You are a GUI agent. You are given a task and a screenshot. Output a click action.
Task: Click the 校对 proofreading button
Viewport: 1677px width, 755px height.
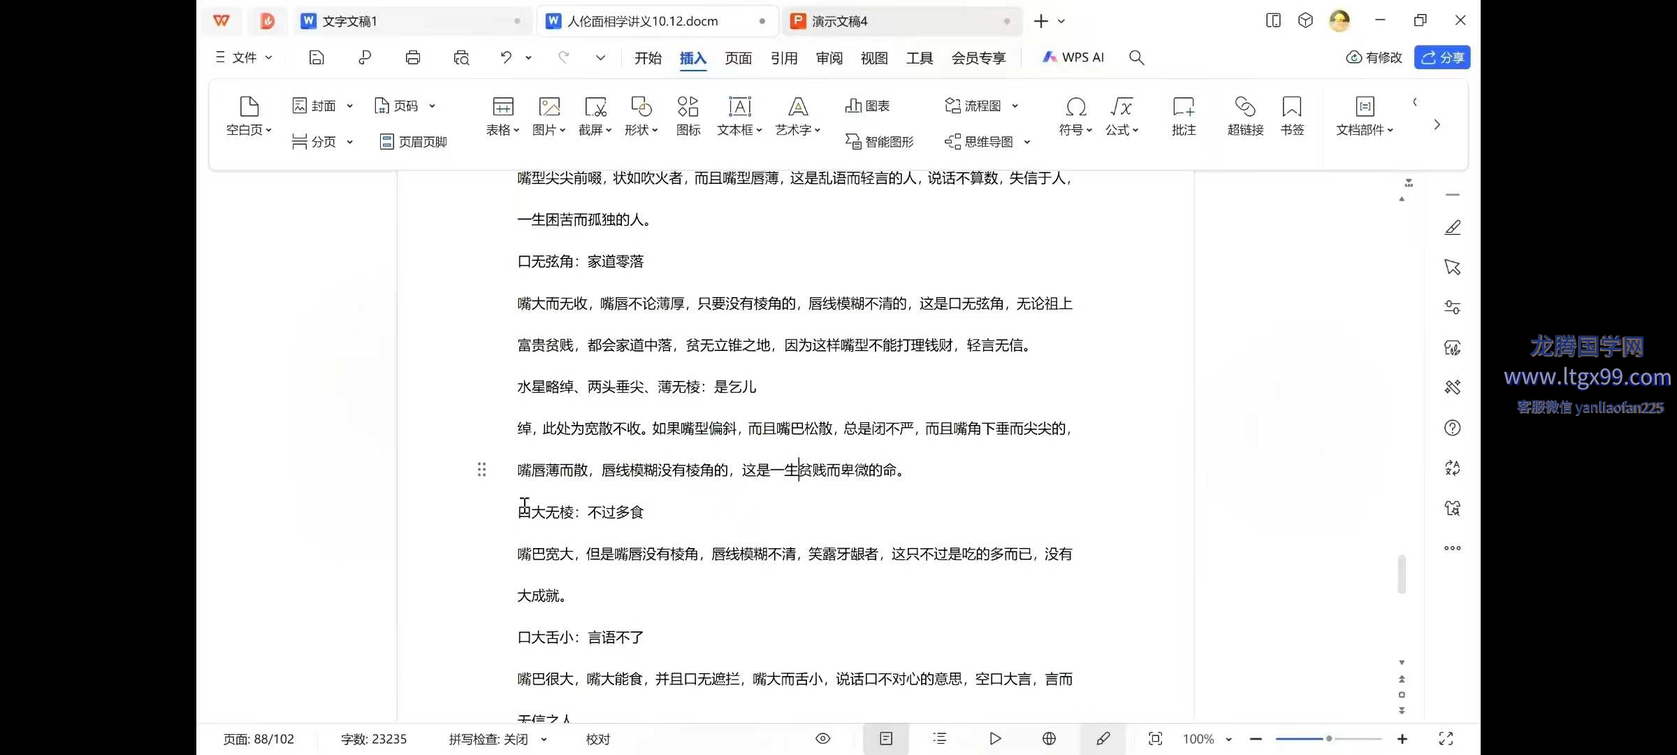598,739
